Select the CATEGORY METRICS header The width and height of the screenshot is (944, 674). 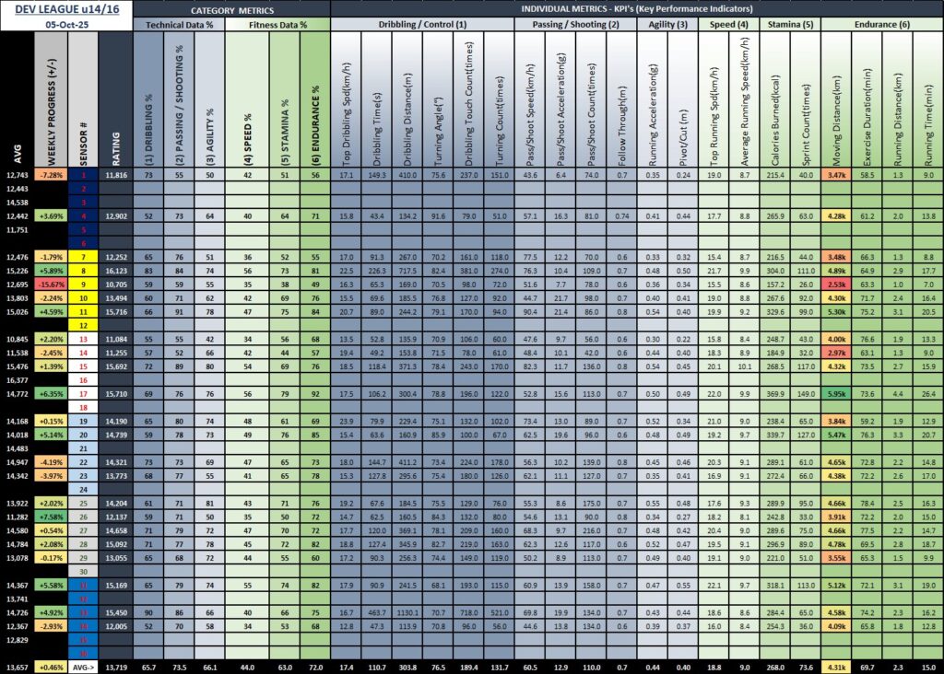(x=230, y=9)
